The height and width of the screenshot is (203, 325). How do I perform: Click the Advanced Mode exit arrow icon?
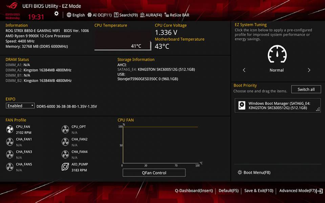[x=320, y=191]
